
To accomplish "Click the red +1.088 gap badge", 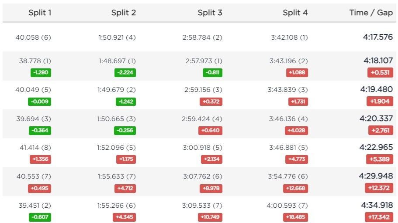I will point(297,73).
